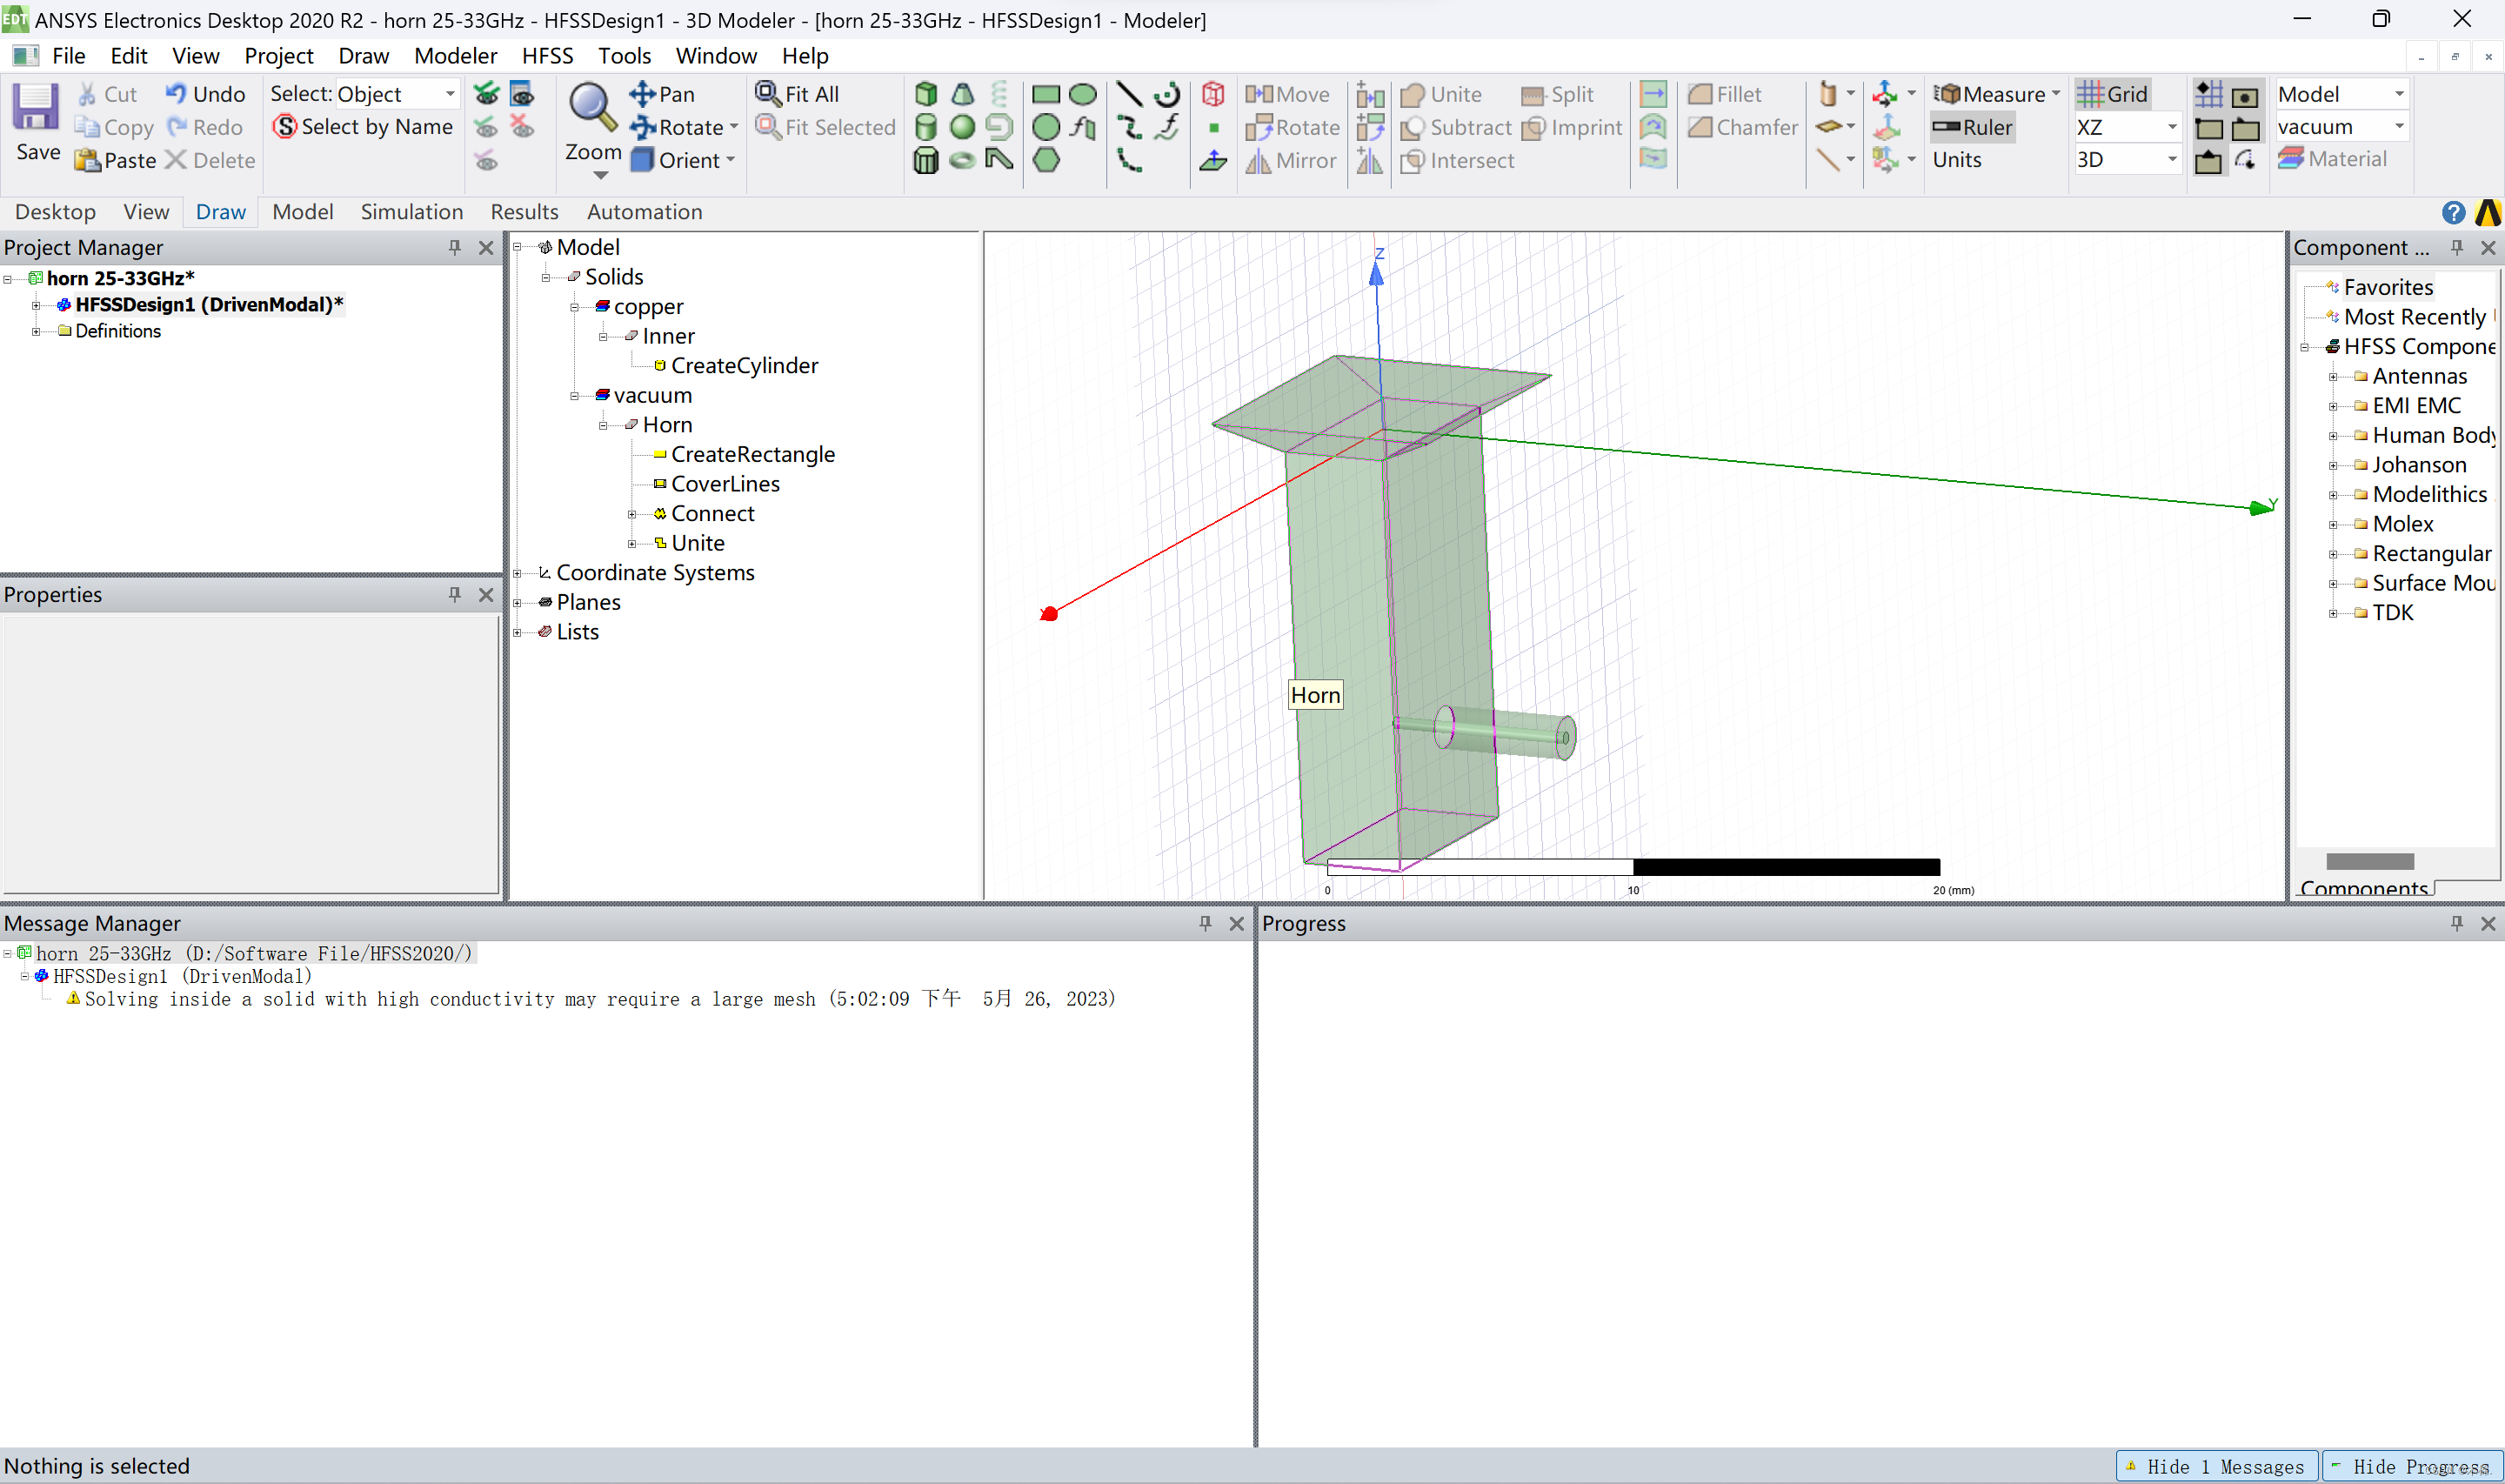Expand the Planes tree node
This screenshot has height=1484, width=2505.
pos(518,603)
